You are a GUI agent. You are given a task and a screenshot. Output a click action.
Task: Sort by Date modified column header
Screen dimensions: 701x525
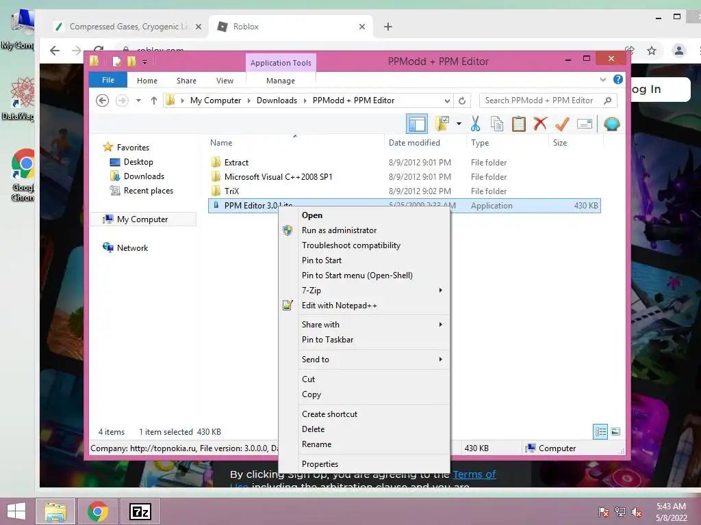pos(424,143)
